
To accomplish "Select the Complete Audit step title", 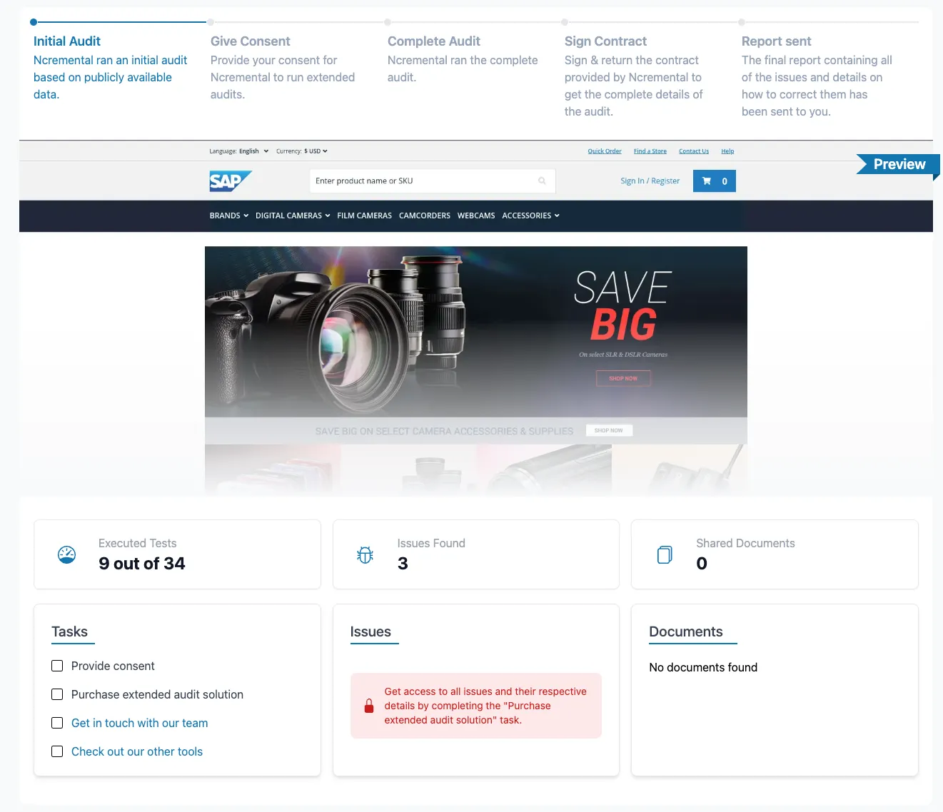I will 434,41.
